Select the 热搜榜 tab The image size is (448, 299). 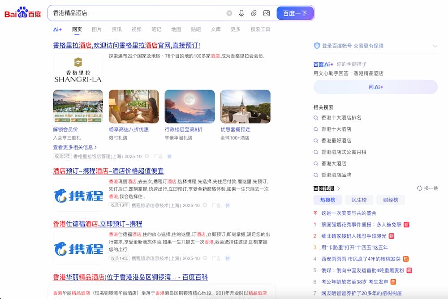point(327,200)
